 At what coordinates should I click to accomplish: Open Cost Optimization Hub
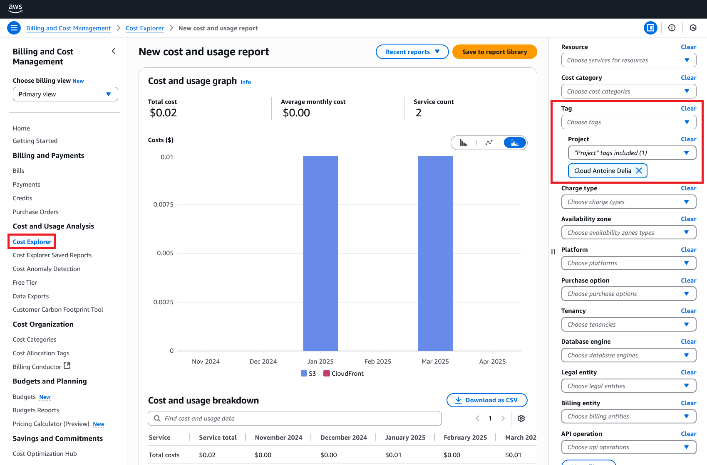(45, 454)
